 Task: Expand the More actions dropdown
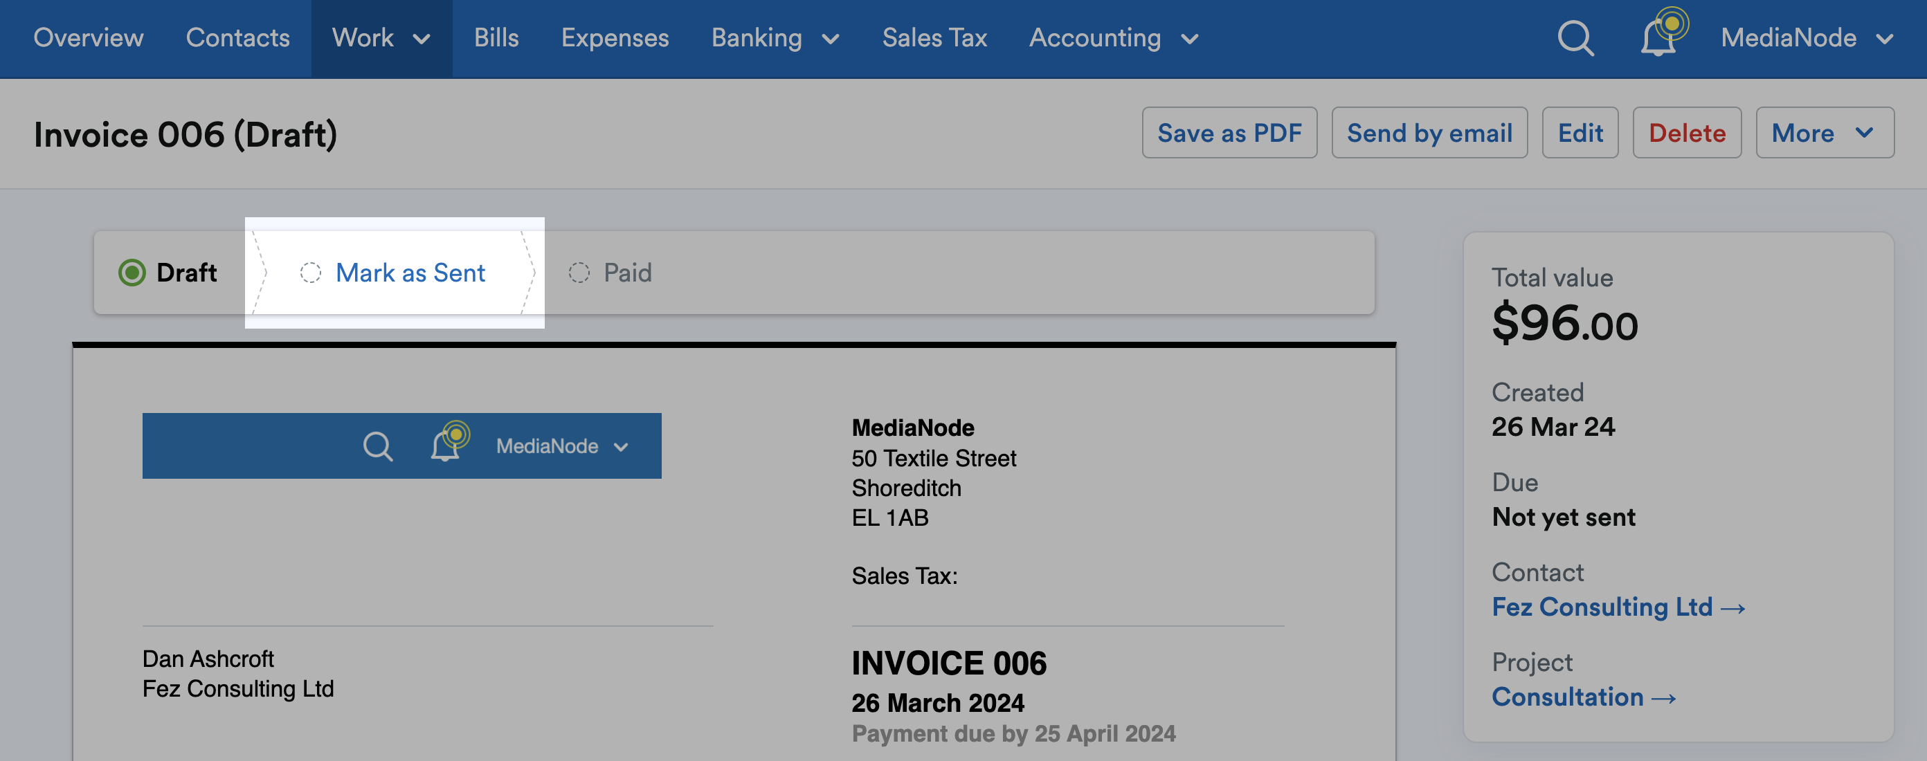click(1824, 133)
